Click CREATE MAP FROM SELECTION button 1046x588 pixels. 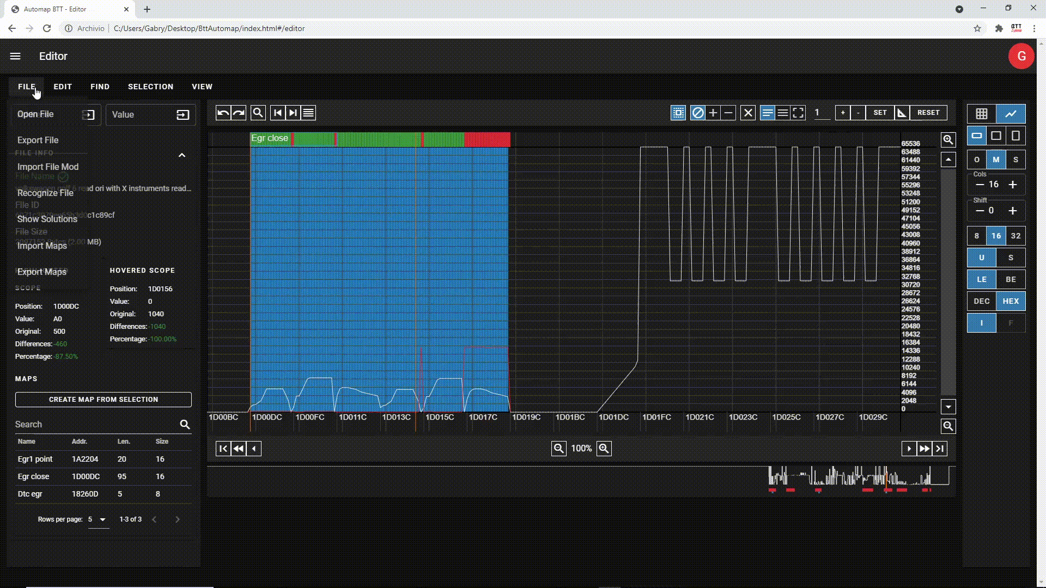(x=104, y=400)
